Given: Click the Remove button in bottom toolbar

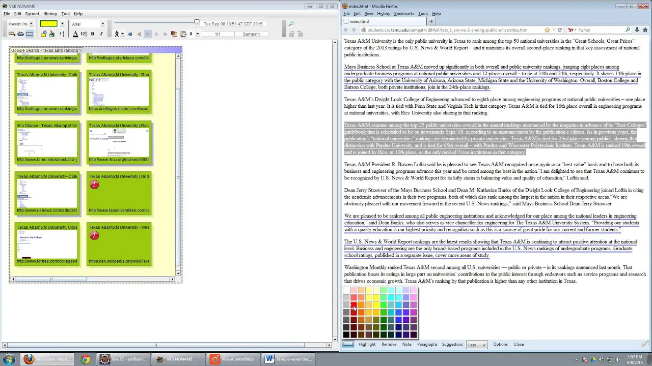Looking at the screenshot, I should [389, 344].
